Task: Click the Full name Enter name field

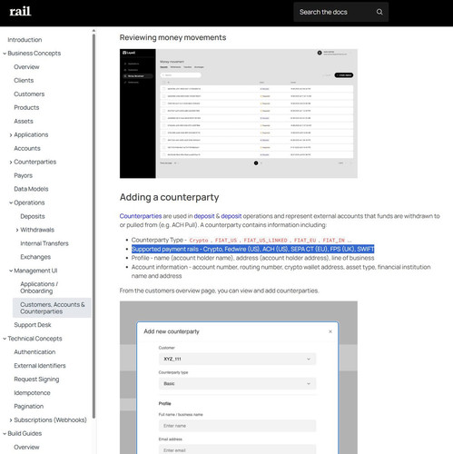Action: [237, 426]
